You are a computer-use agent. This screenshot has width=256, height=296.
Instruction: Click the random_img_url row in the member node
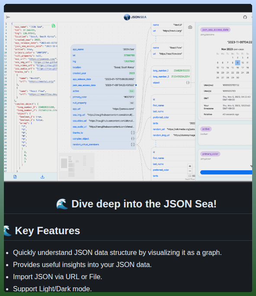pyautogui.click(x=173, y=135)
